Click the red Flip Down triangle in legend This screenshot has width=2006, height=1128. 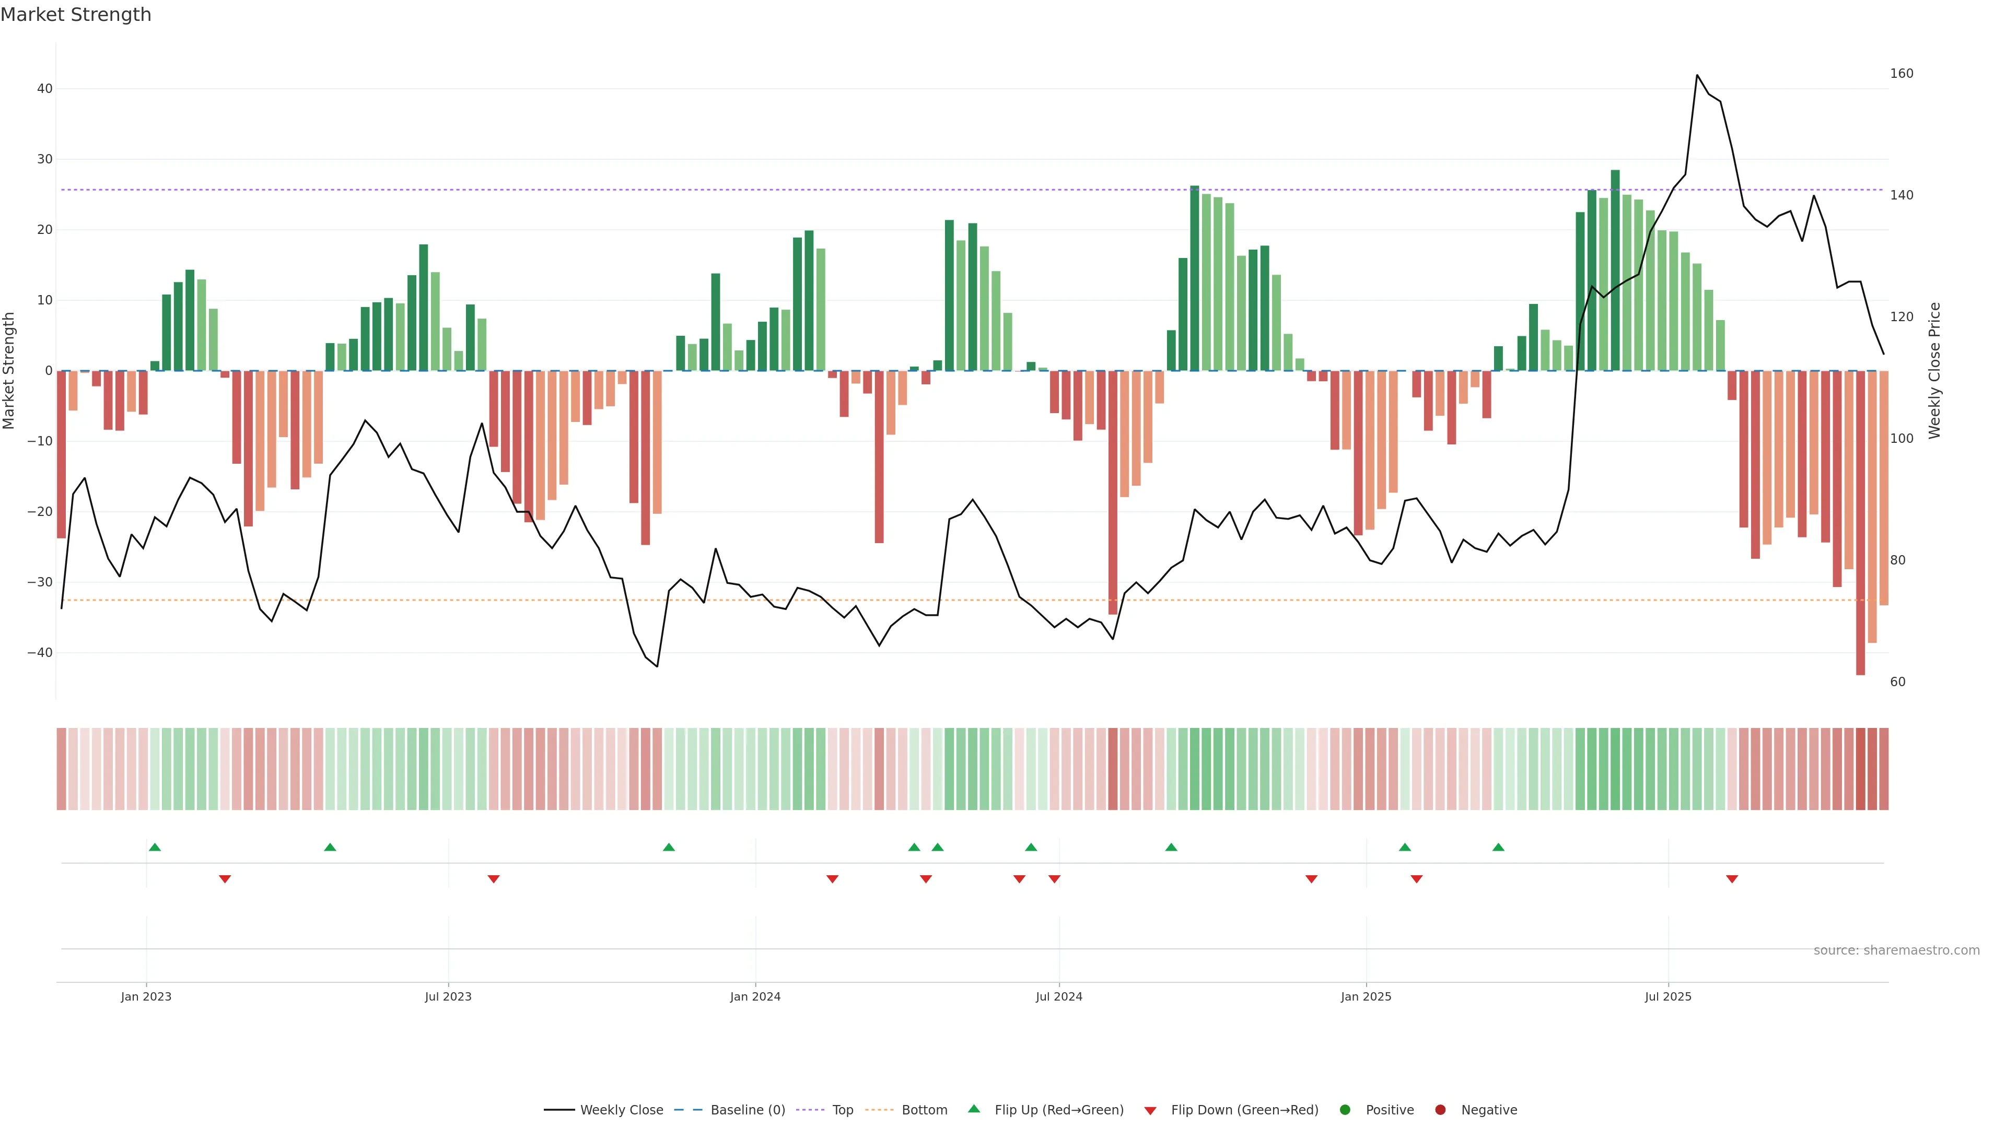tap(1150, 1111)
